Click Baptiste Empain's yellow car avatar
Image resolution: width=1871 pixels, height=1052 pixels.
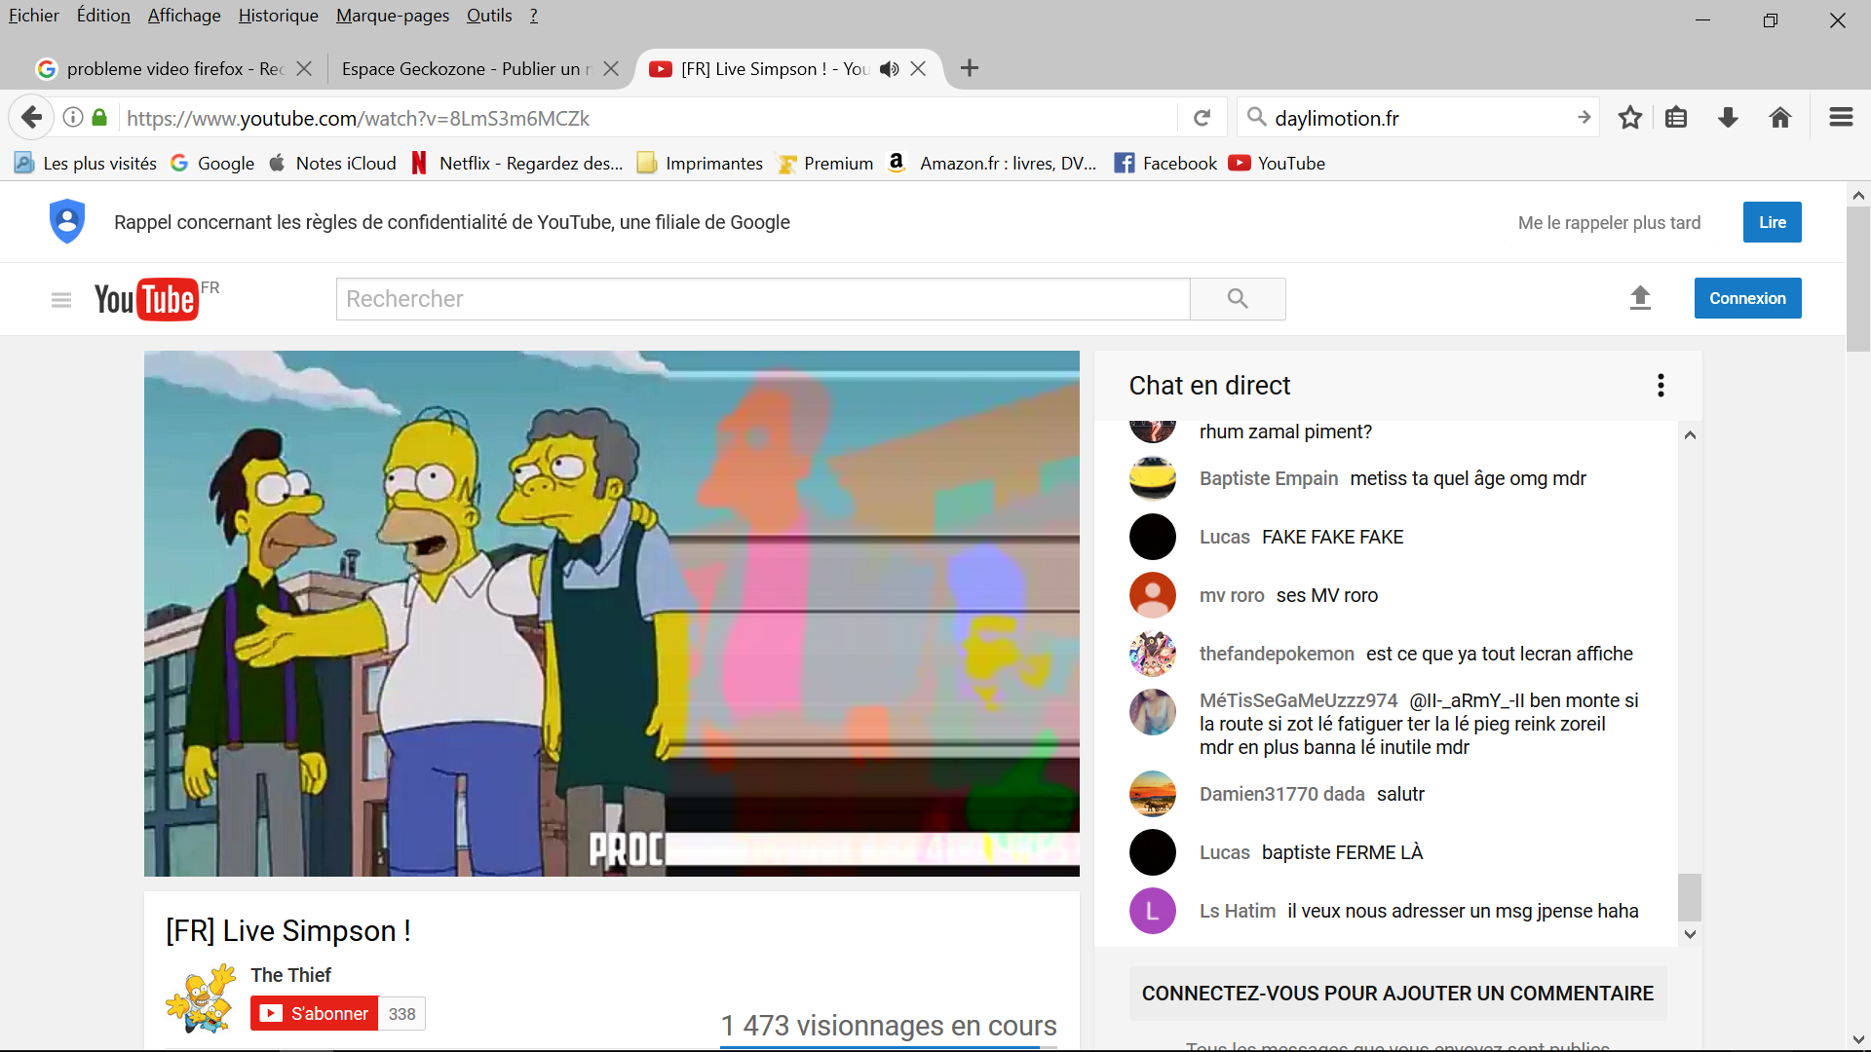pos(1153,478)
